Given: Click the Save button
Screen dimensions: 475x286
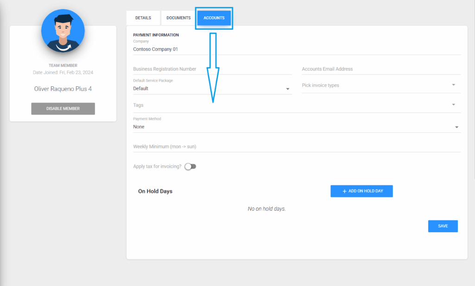Looking at the screenshot, I should coord(443,226).
